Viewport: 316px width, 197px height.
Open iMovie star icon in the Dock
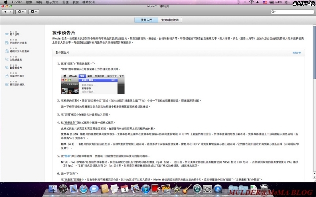click(x=177, y=189)
